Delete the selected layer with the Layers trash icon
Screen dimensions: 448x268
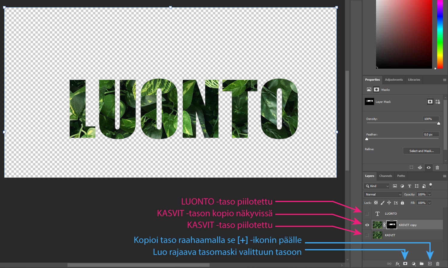point(438,264)
